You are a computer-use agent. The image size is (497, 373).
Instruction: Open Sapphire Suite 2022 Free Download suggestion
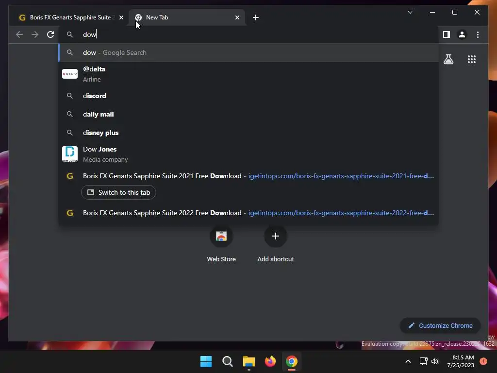click(x=248, y=213)
